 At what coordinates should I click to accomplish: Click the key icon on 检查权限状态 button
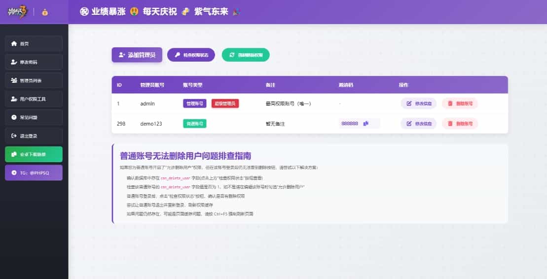(x=177, y=55)
